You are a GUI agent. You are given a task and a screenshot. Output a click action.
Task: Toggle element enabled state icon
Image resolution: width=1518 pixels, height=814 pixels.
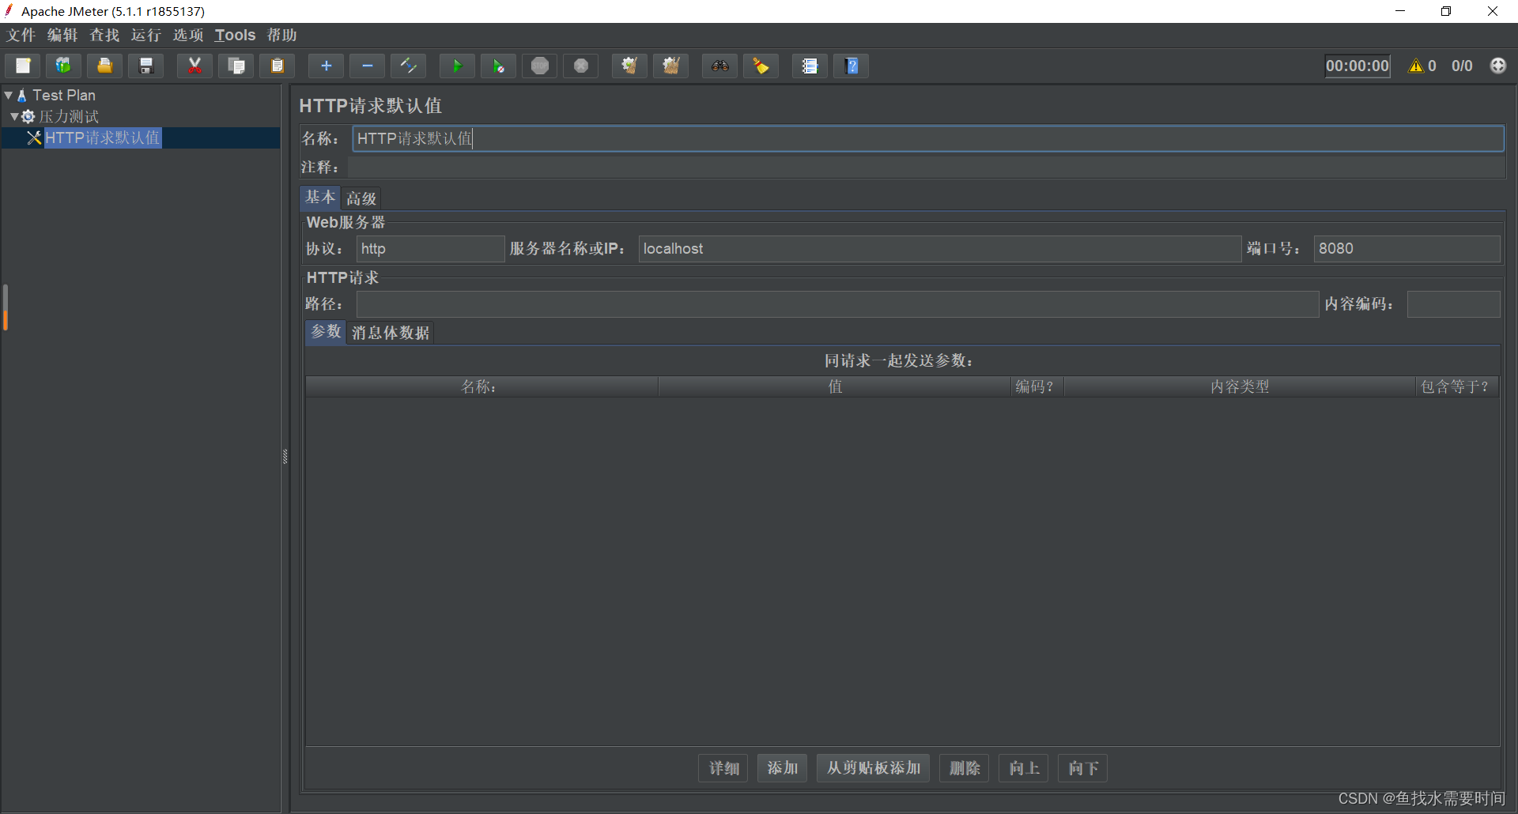point(408,66)
